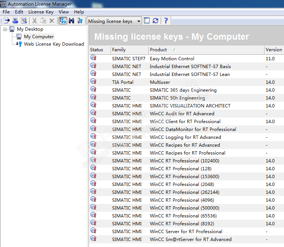Select SIMATIC VISUALIZATION ARCHITECT product

(190, 106)
